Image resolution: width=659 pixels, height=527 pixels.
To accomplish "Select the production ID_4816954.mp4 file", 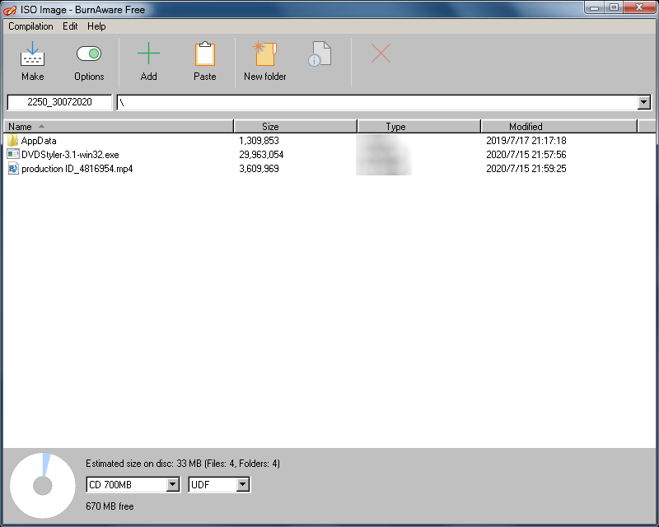I will point(77,169).
